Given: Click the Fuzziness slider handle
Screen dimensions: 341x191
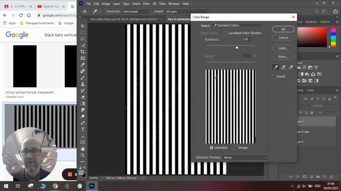Looking at the screenshot, I should 237,47.
